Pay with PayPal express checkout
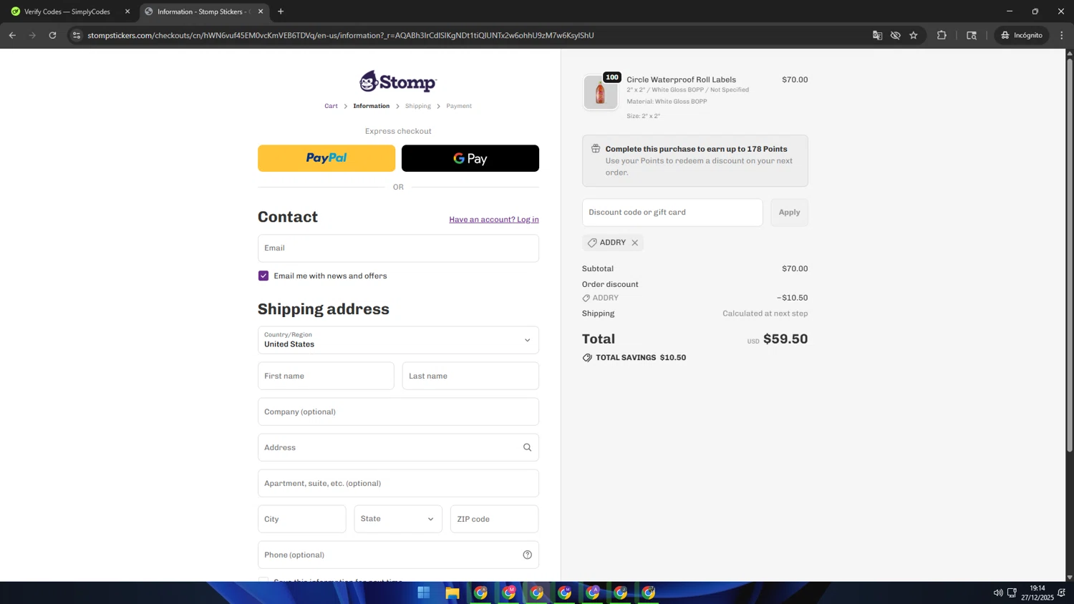 click(326, 158)
